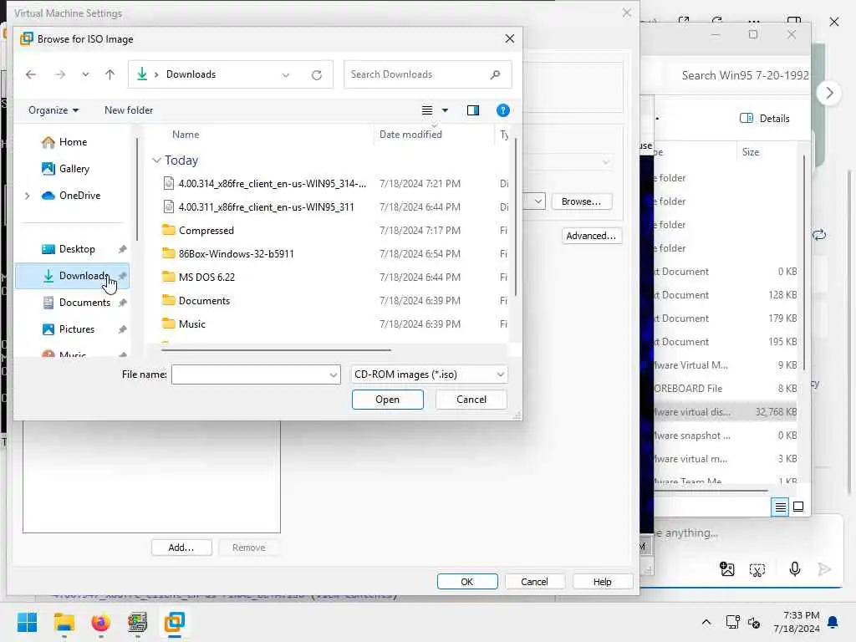The height and width of the screenshot is (642, 856).
Task: Click Help in Virtual Machine Settings
Action: (x=602, y=582)
